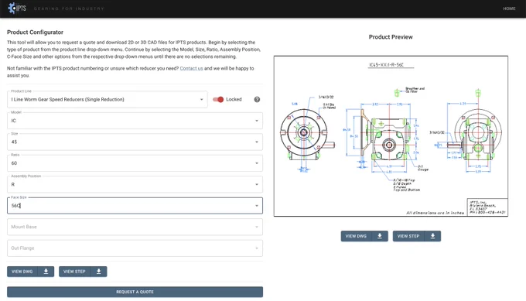This screenshot has height=301, width=526.
Task: Open the Mount Base dropdown
Action: pyautogui.click(x=135, y=227)
